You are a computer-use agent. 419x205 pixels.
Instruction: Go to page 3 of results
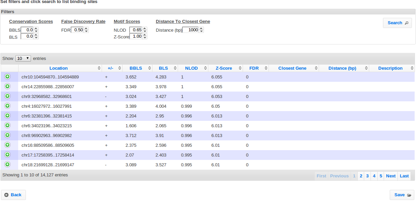[368, 176]
